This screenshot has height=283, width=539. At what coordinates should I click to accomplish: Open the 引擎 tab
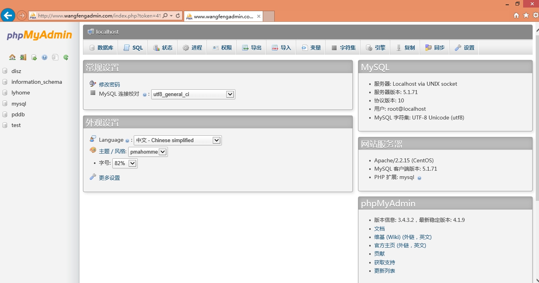(375, 48)
